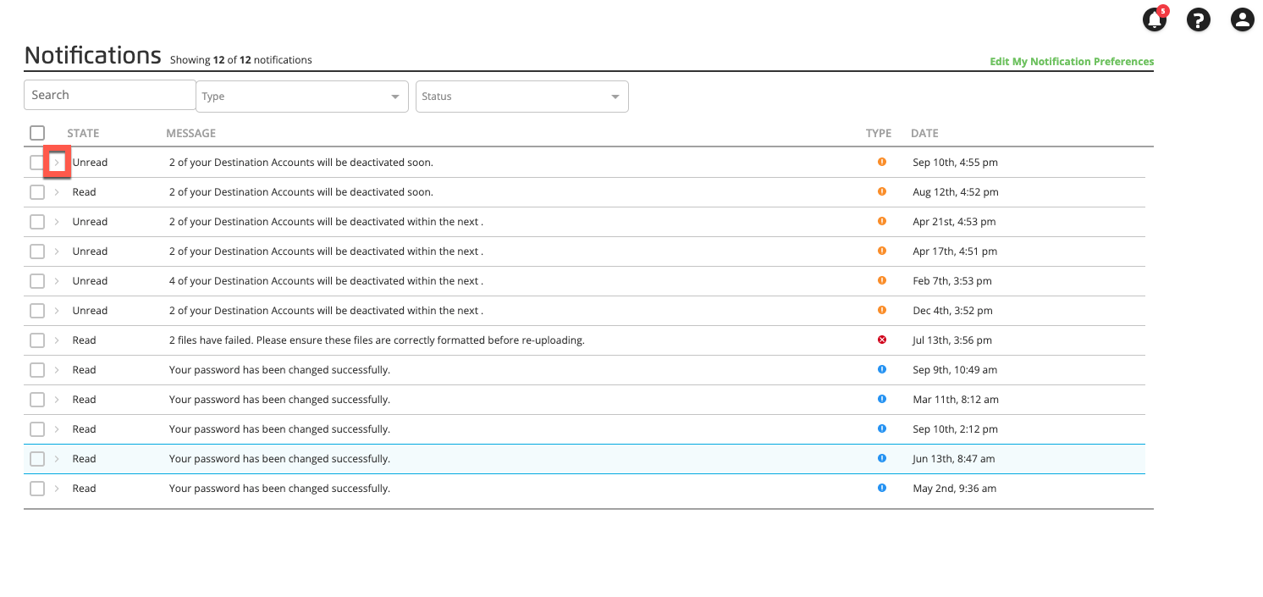Image resolution: width=1263 pixels, height=597 pixels.
Task: Check the May 2nd notification checkbox
Action: 37,489
